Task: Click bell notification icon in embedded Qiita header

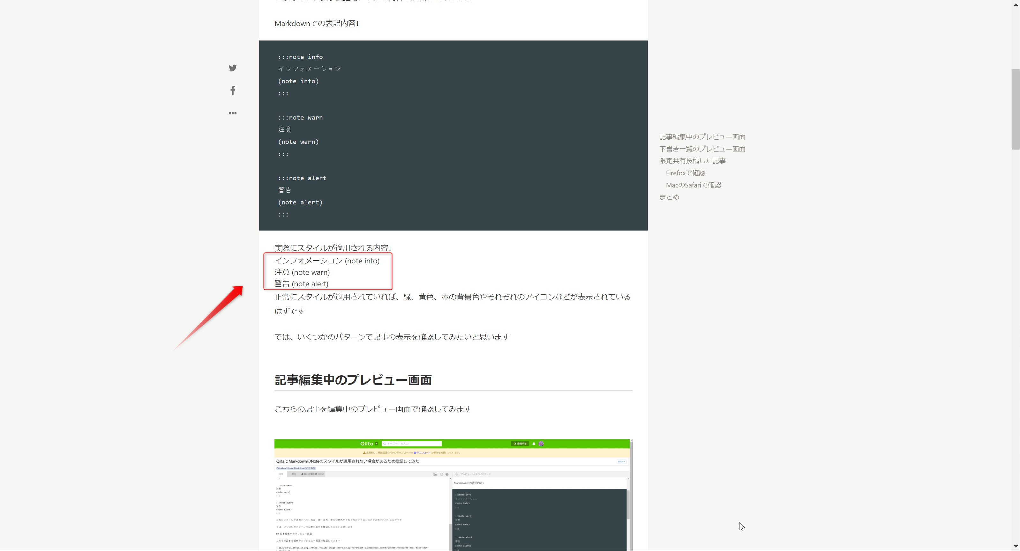Action: (533, 444)
